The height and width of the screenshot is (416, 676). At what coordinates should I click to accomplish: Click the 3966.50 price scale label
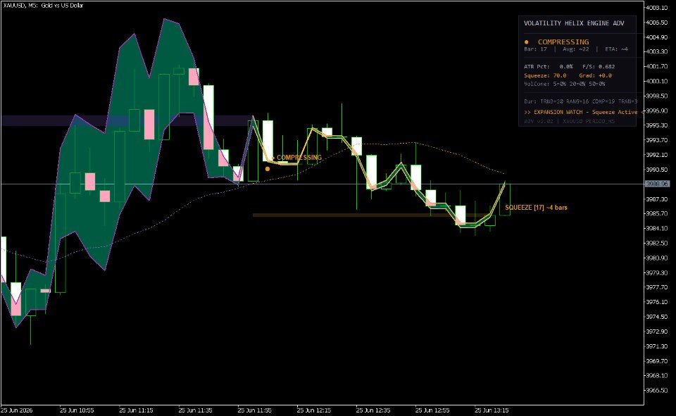tap(656, 390)
